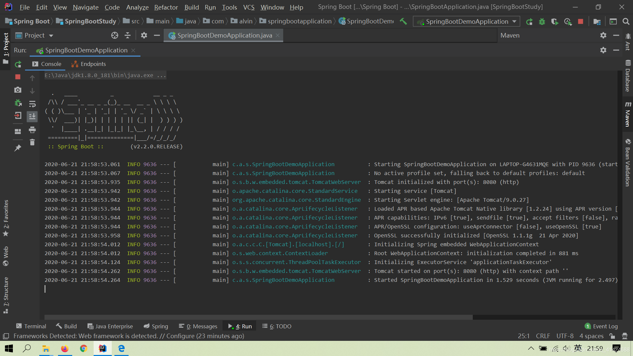Open Windows Start menu
633x356 pixels.
[9, 348]
